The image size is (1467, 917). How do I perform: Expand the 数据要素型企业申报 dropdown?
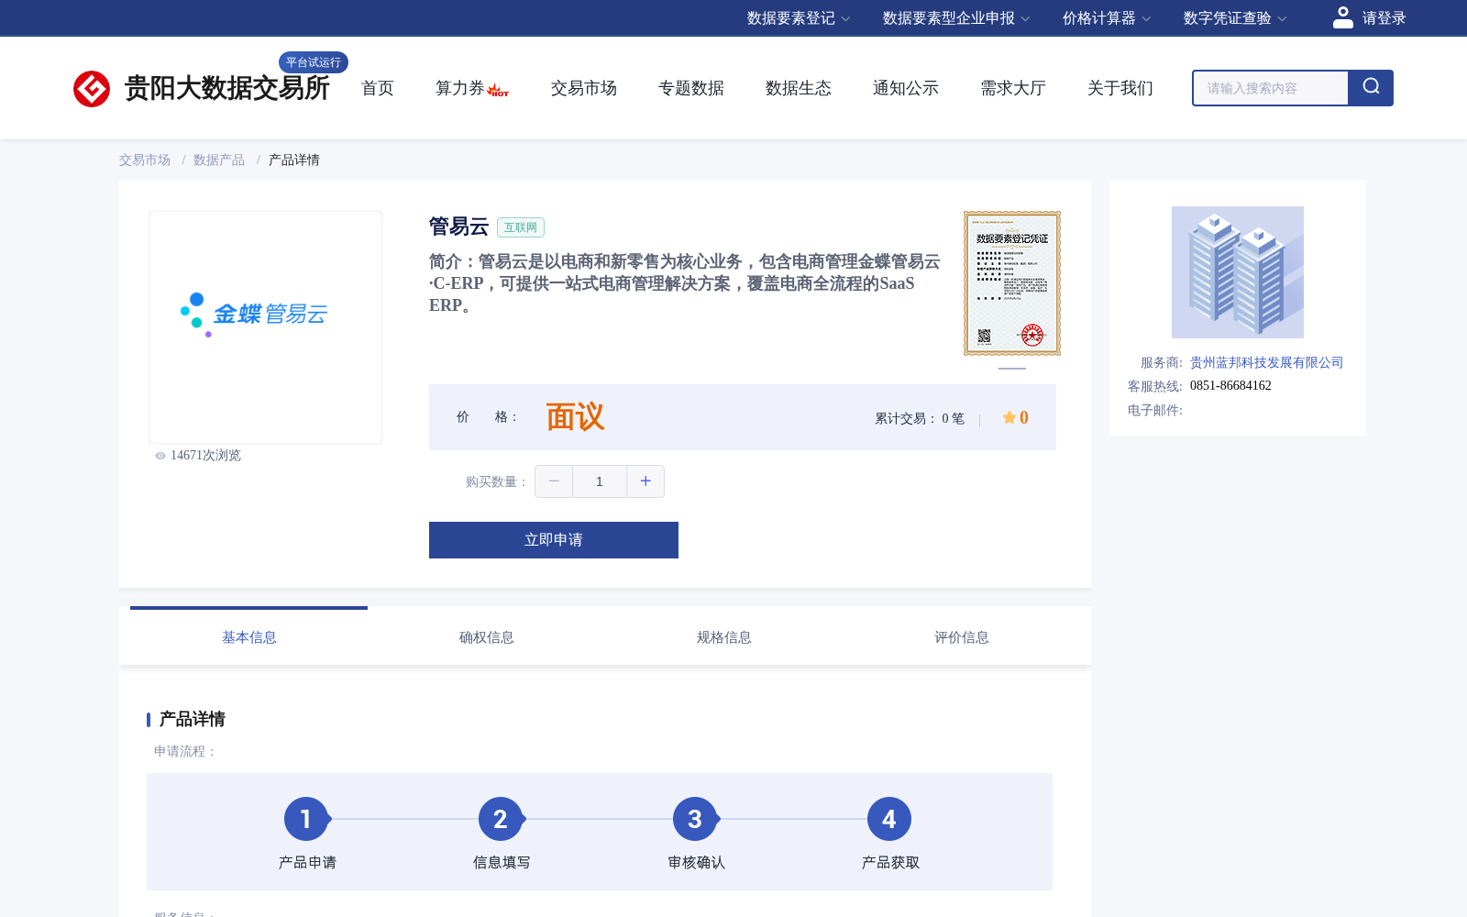pos(956,18)
